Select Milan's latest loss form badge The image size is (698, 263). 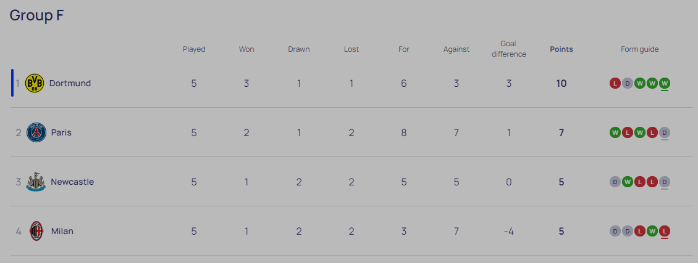tap(665, 231)
